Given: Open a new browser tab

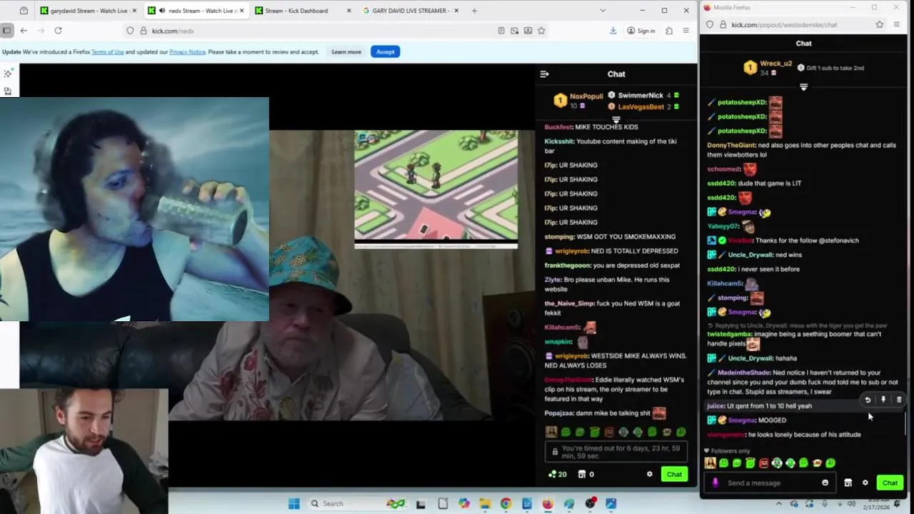Looking at the screenshot, I should 474,11.
